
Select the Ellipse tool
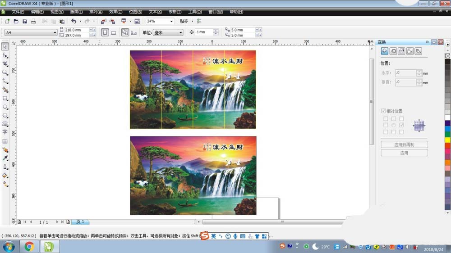pos(5,107)
